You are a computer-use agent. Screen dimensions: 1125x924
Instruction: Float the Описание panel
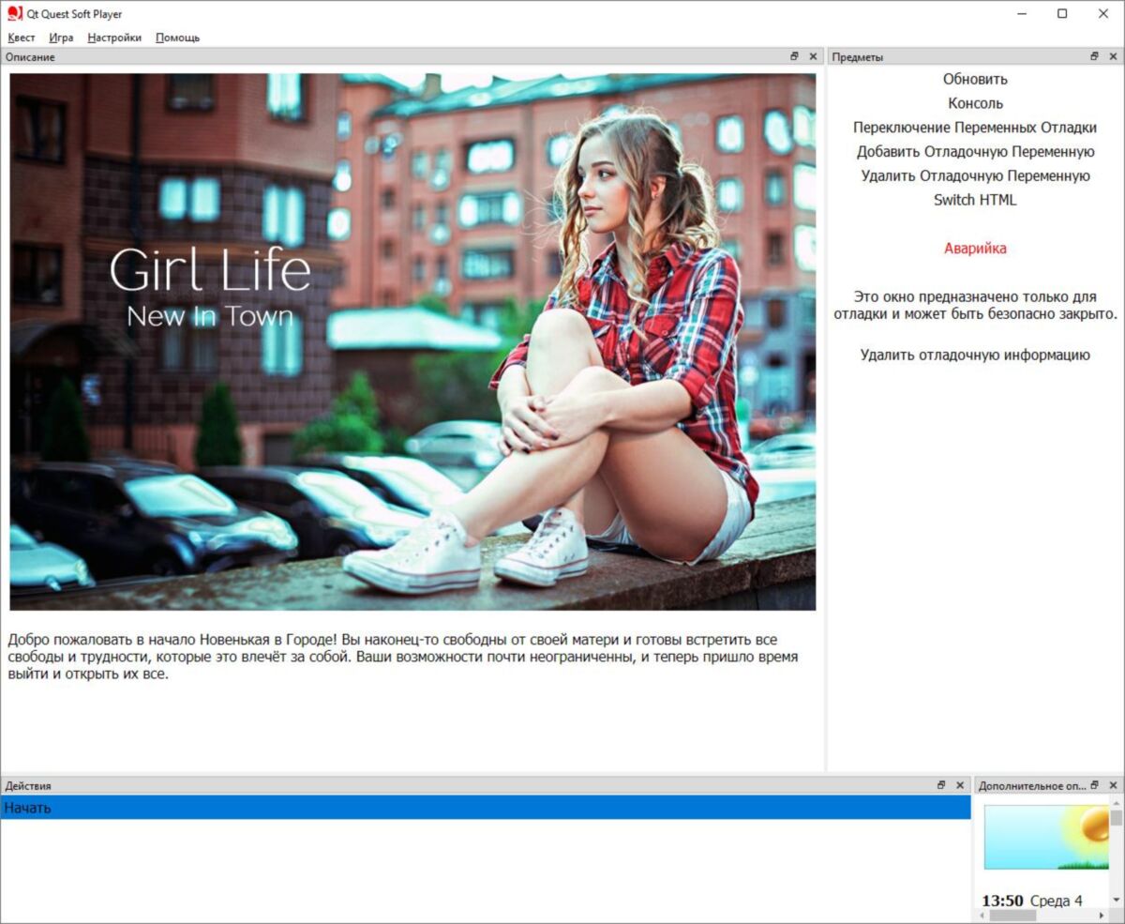pos(794,57)
